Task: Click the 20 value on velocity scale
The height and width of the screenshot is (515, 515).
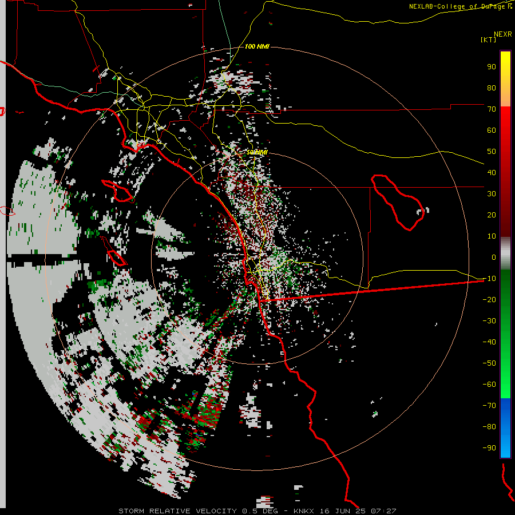Action: [492, 215]
